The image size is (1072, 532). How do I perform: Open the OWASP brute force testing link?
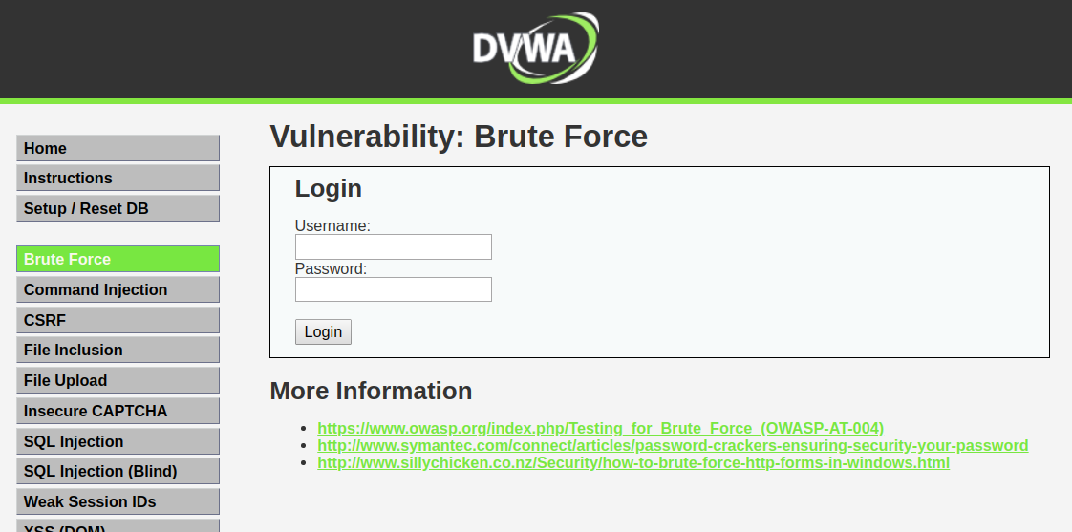coord(600,428)
